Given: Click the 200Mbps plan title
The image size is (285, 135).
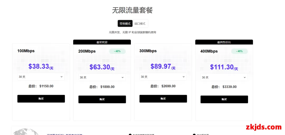Looking at the screenshot, I should tap(87, 51).
